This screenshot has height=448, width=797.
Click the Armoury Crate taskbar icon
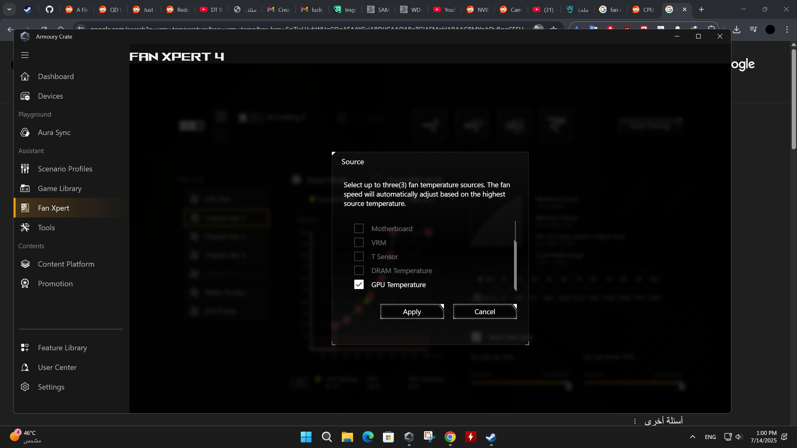pyautogui.click(x=409, y=437)
